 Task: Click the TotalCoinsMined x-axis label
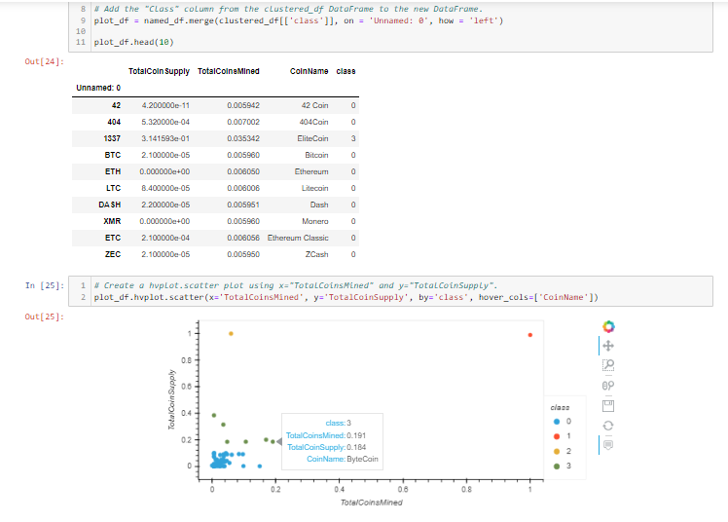(x=372, y=503)
